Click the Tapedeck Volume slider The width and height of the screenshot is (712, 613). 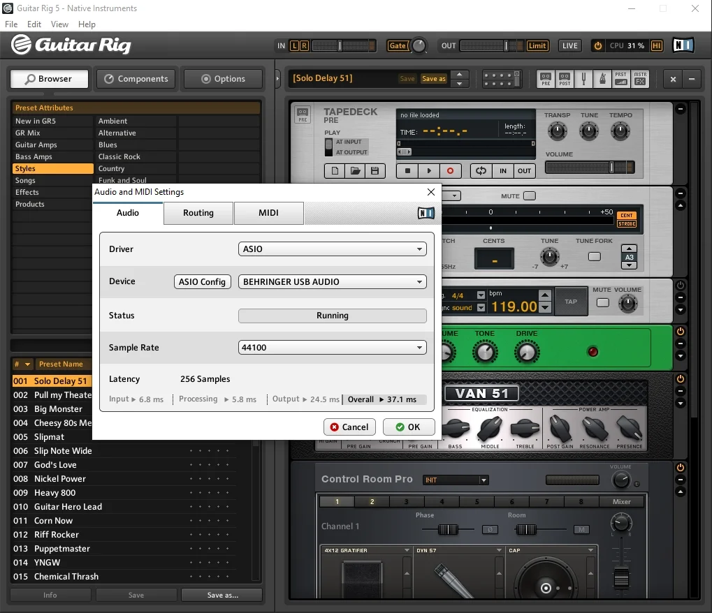pyautogui.click(x=589, y=168)
